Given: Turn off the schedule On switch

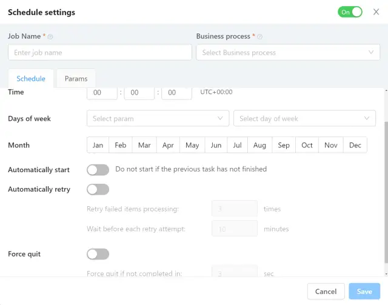Looking at the screenshot, I should click(x=350, y=12).
